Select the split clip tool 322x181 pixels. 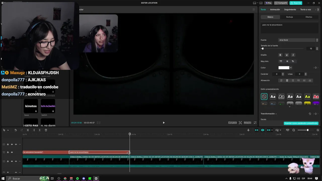point(28,130)
